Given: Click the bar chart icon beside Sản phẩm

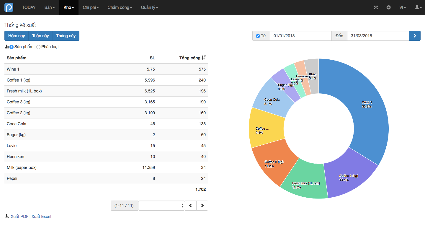Looking at the screenshot, I should [6, 47].
